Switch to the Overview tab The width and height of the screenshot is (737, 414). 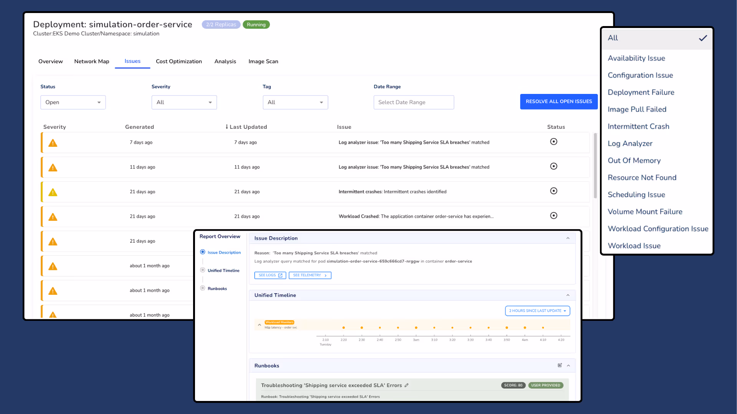tap(51, 61)
